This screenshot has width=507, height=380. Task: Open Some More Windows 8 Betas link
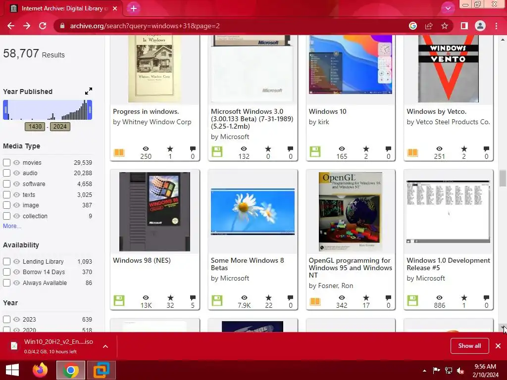(x=248, y=264)
